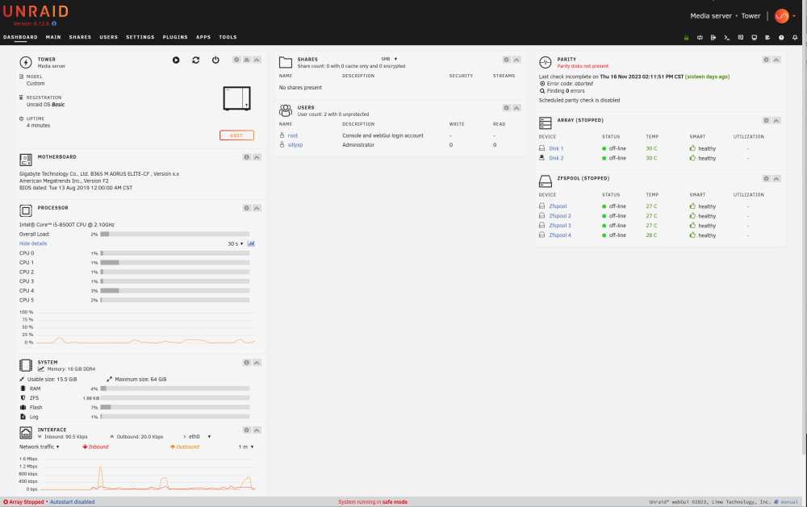Viewport: 807px width, 507px height.
Task: Open the SMB protocol dropdown in Shares
Action: tap(389, 59)
